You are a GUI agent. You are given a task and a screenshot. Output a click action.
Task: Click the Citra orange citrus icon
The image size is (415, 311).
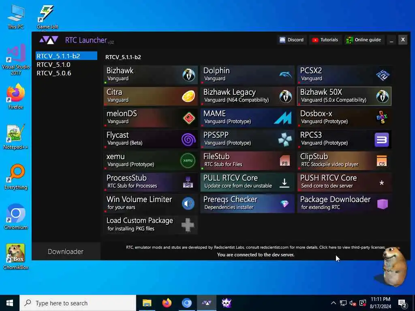click(x=188, y=96)
